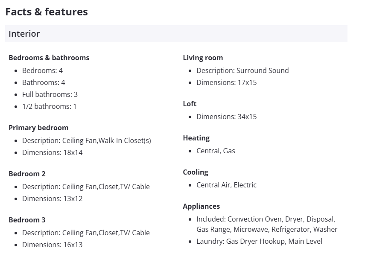Select the Interior section header bar
The width and height of the screenshot is (365, 254).
176,34
